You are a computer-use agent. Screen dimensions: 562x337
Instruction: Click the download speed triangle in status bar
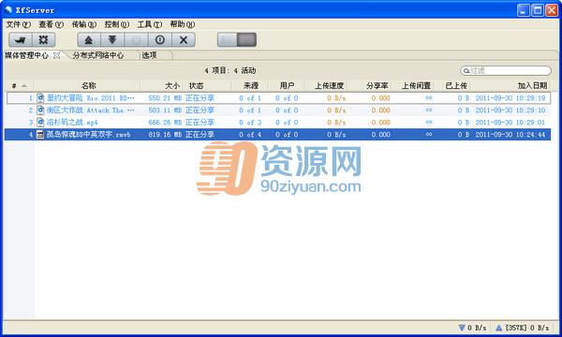(x=462, y=328)
